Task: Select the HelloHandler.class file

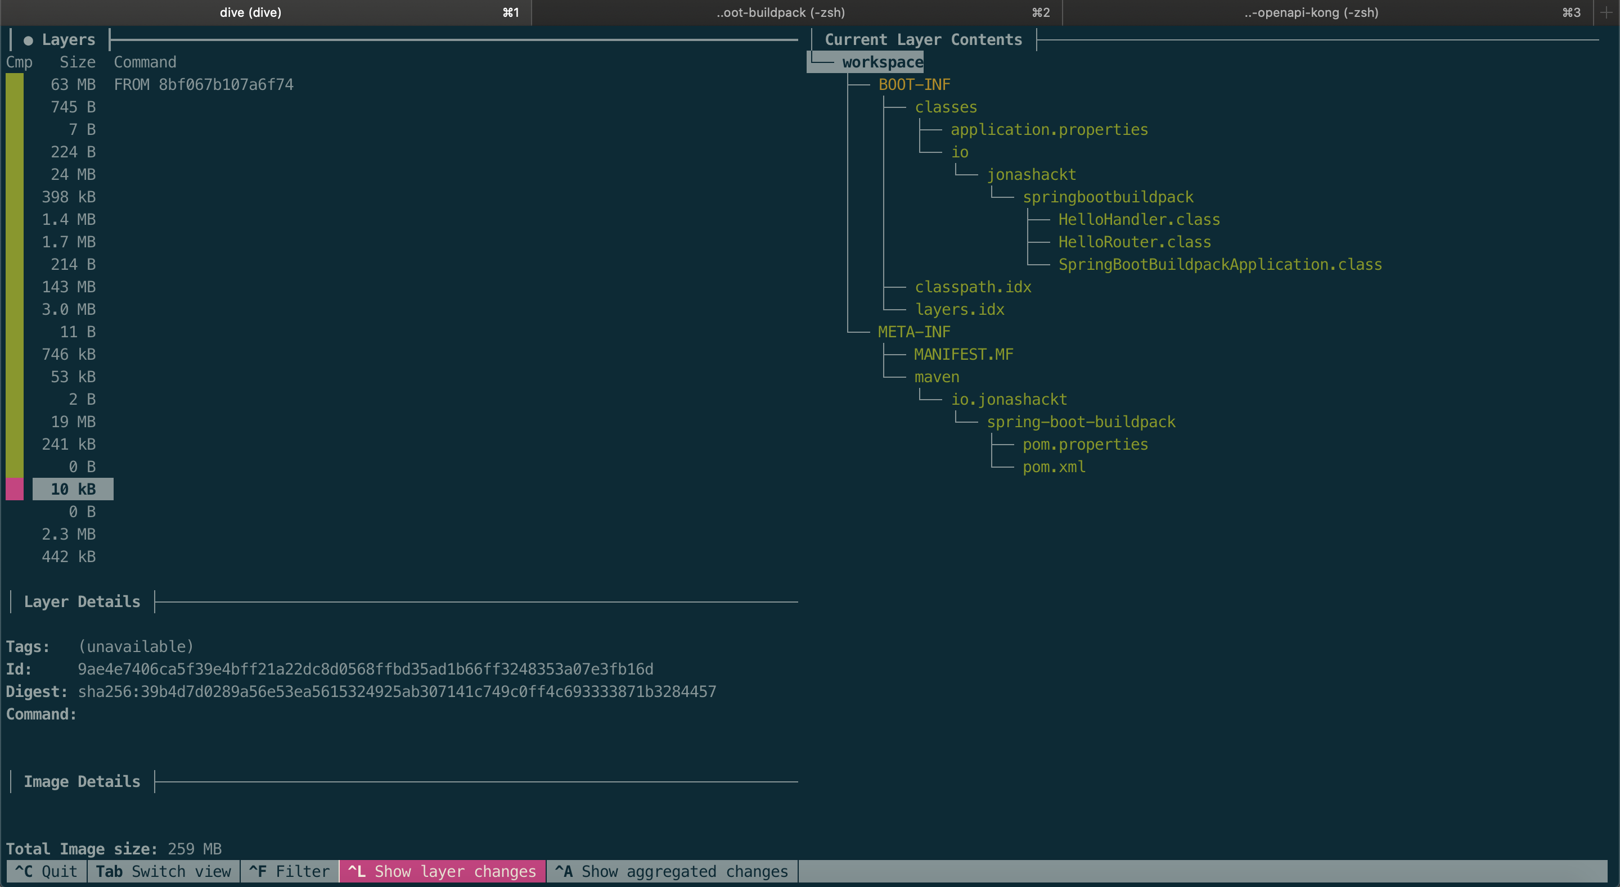Action: [1138, 220]
